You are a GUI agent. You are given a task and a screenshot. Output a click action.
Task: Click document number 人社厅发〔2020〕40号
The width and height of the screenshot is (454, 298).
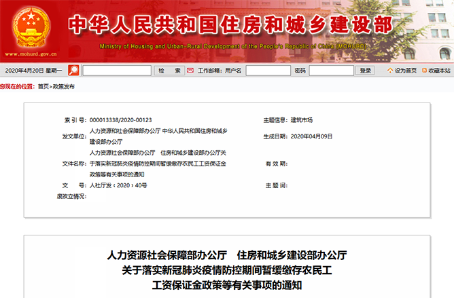118,185
